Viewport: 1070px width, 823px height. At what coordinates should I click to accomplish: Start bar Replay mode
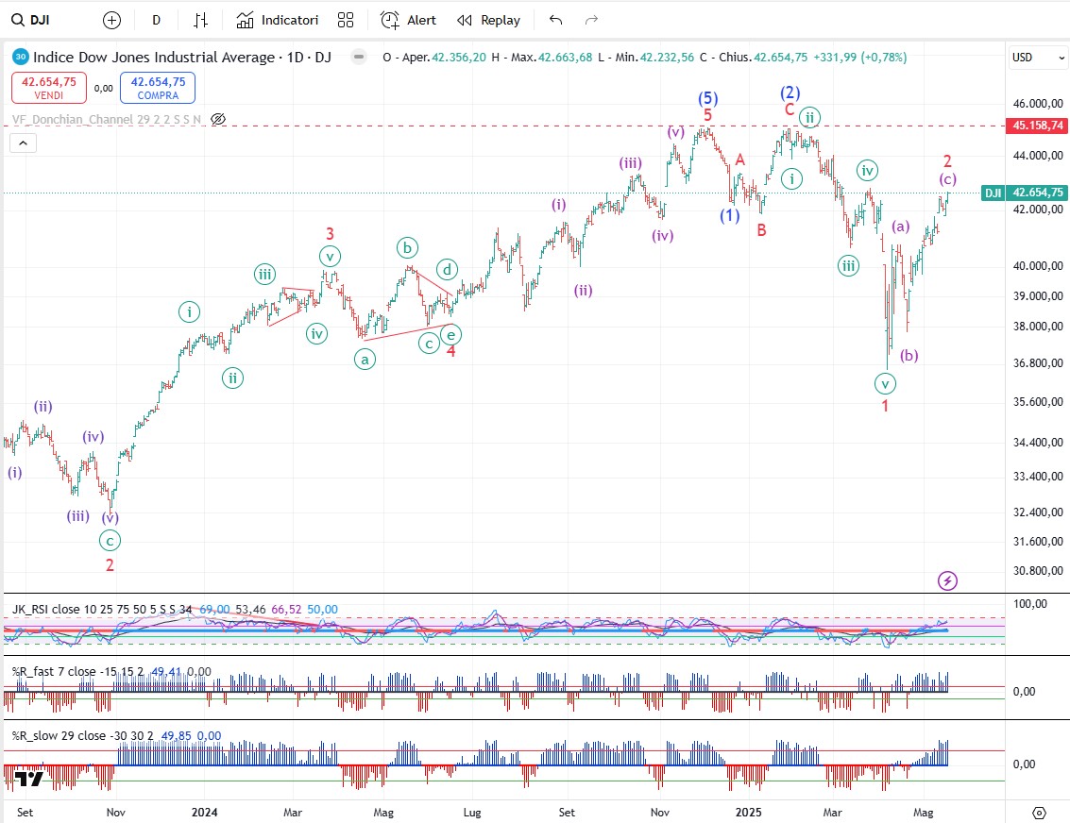[488, 21]
